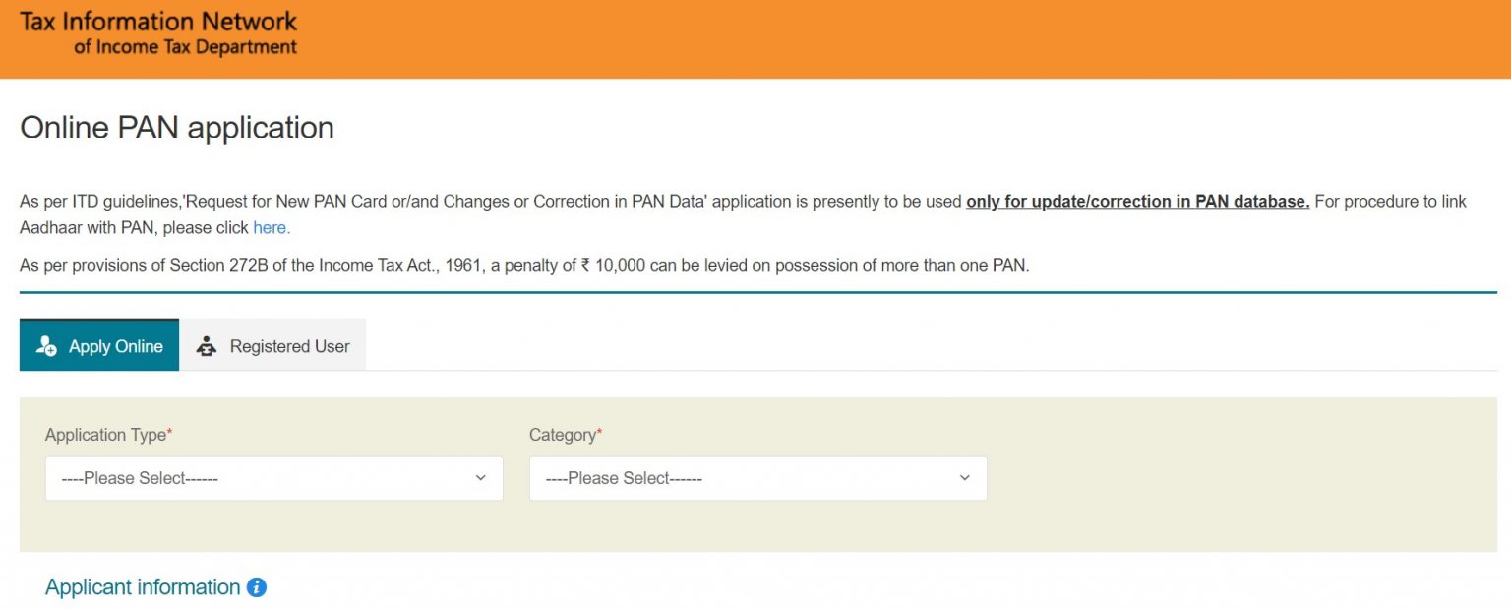
Task: Click inside the '----Please Select------' Category field
Action: 689,478
